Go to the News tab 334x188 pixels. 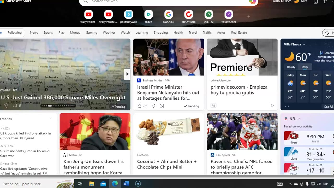pyautogui.click(x=34, y=33)
